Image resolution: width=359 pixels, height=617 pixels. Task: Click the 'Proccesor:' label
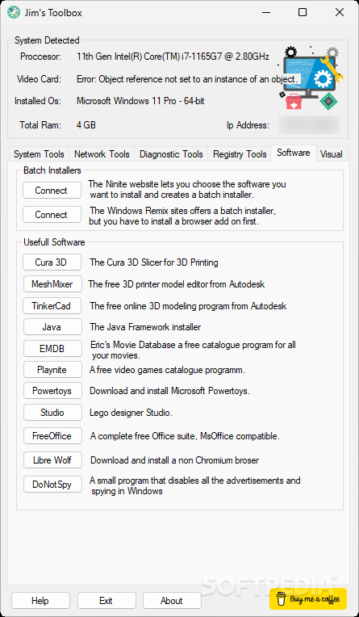(x=41, y=57)
